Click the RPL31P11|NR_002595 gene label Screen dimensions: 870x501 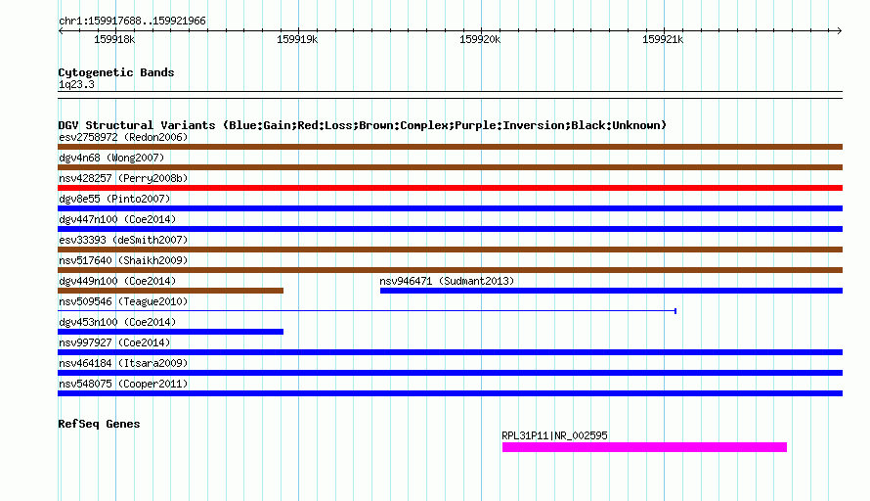[x=554, y=436]
